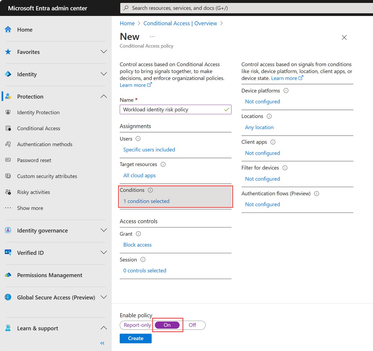Click the info icon next to Device platforms
Screen dimensions: 373x351
286,91
